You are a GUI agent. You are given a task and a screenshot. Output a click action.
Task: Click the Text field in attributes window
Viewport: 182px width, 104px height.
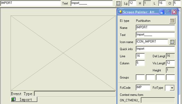click(155, 35)
